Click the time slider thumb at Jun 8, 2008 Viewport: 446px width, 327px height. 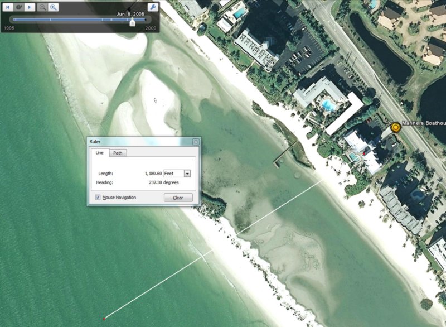(x=132, y=21)
